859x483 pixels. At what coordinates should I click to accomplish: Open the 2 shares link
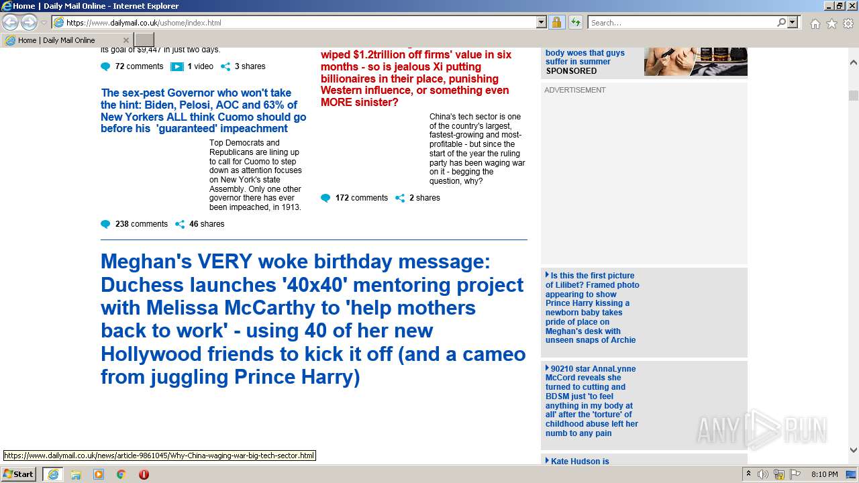424,198
